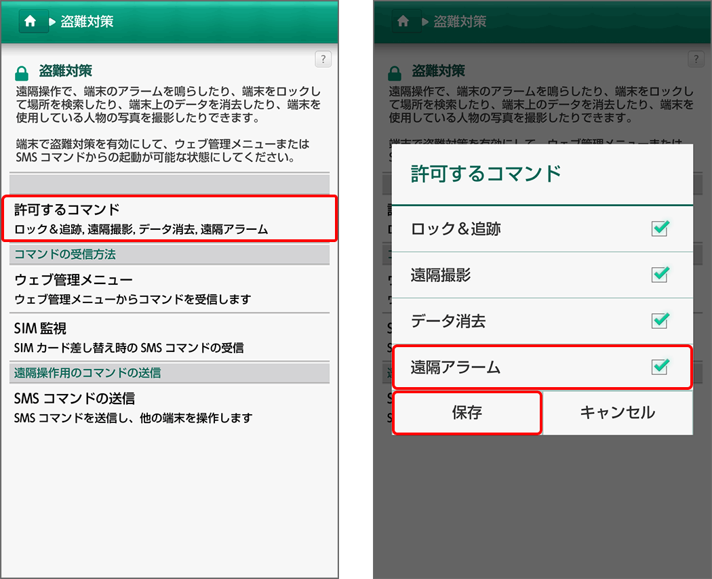The height and width of the screenshot is (579, 712).
Task: Open help with the ? icon on the left screen
Action: [323, 60]
